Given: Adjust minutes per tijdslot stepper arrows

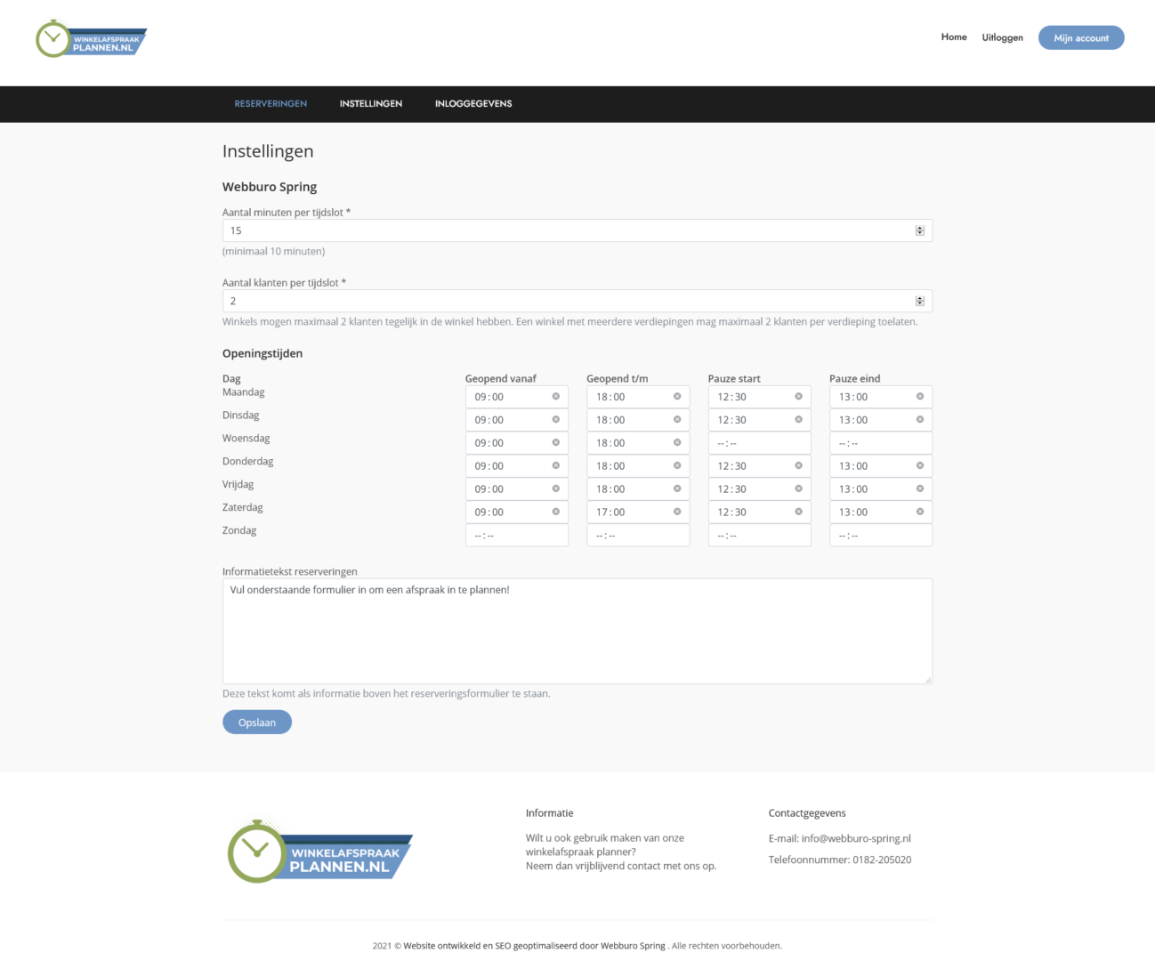Looking at the screenshot, I should point(920,230).
